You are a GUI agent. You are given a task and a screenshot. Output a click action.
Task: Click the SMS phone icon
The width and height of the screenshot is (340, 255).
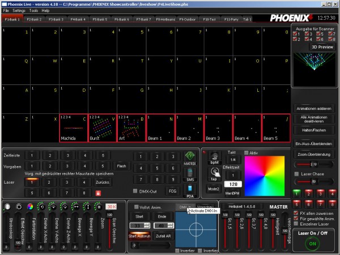coord(190,173)
